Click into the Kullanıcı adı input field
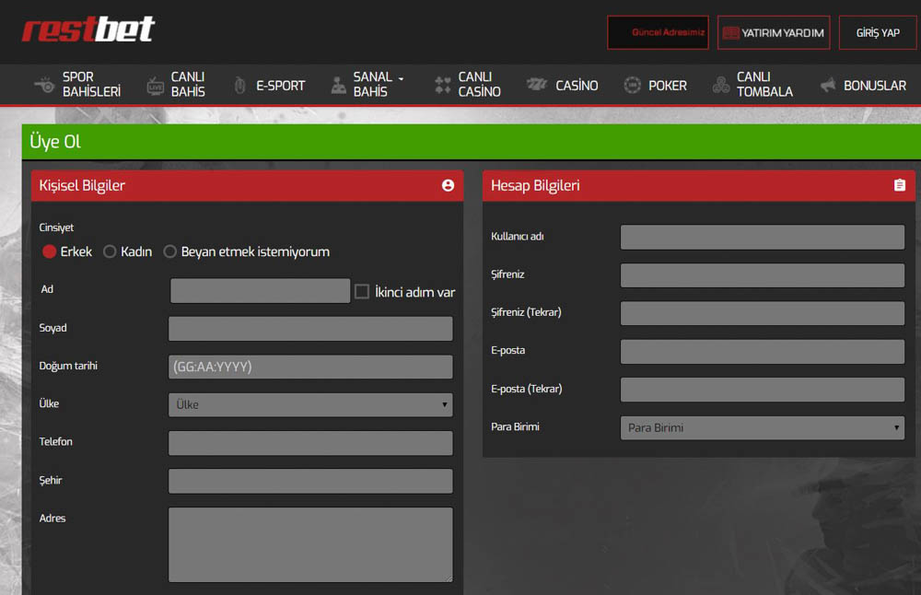The image size is (921, 595). (763, 237)
